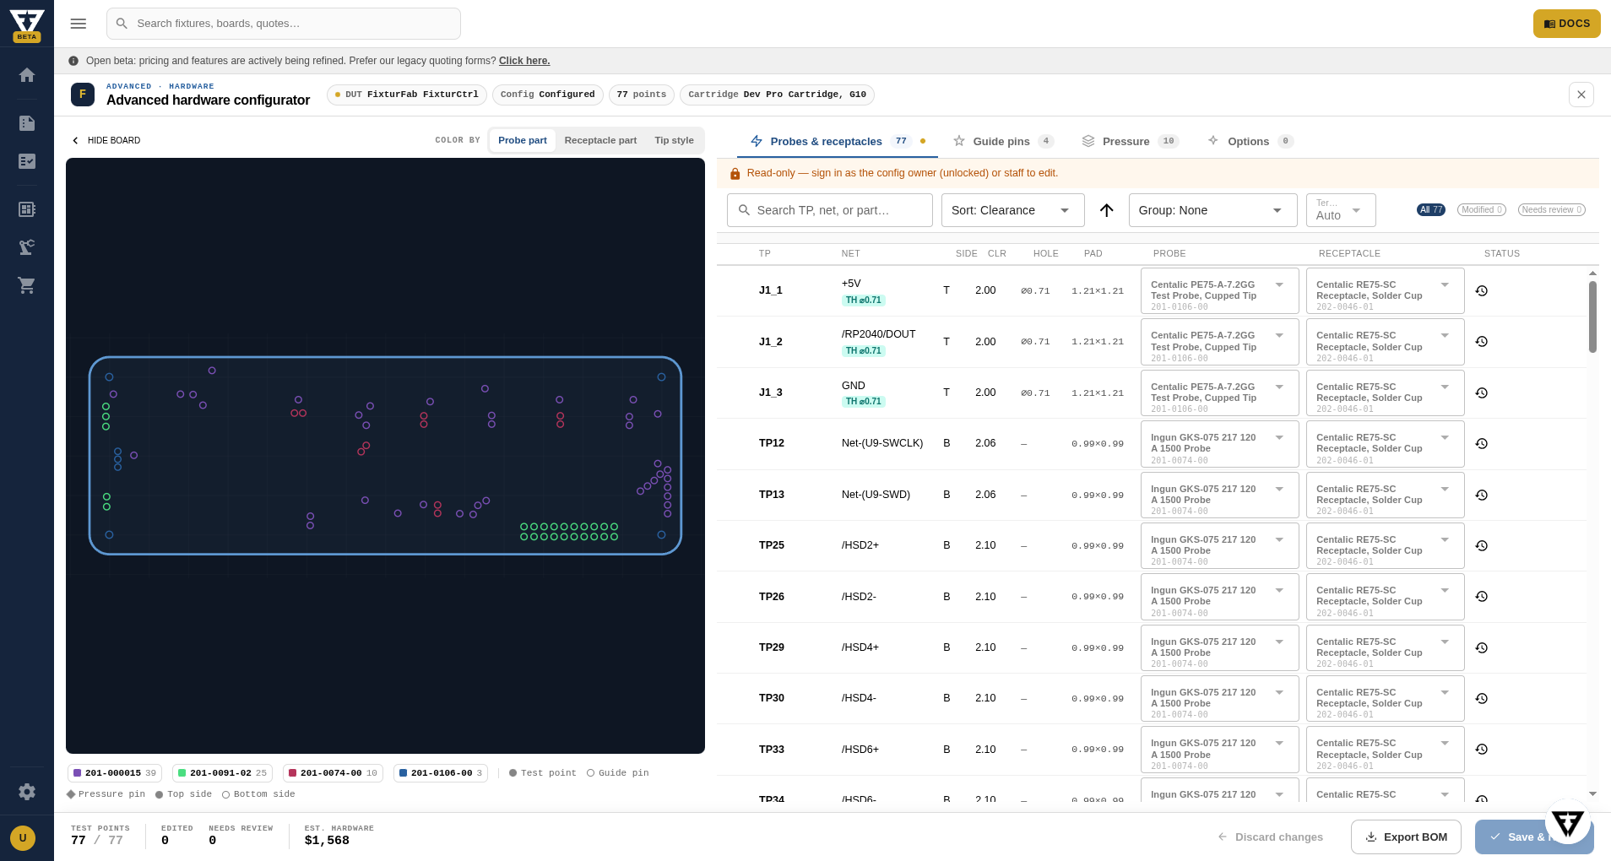Open the robot arm icon in sidebar
The width and height of the screenshot is (1611, 861).
(x=27, y=247)
